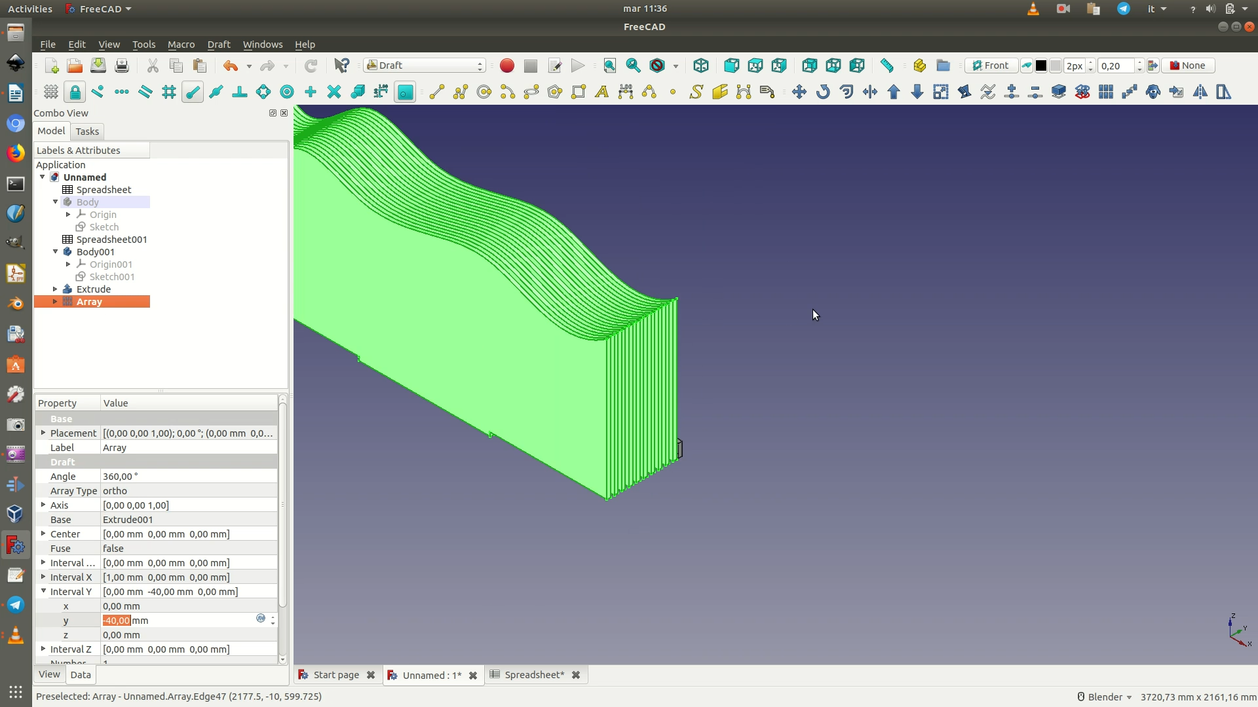Image resolution: width=1258 pixels, height=707 pixels.
Task: Select the Draft Line tool
Action: [x=437, y=92]
